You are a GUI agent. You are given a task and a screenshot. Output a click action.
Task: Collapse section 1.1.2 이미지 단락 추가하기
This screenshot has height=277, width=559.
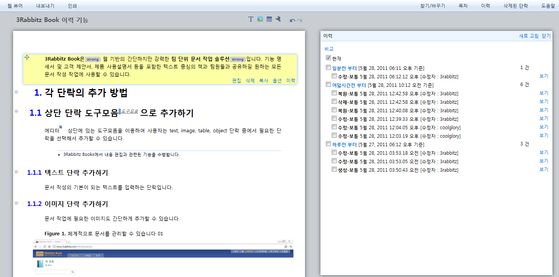(x=16, y=203)
